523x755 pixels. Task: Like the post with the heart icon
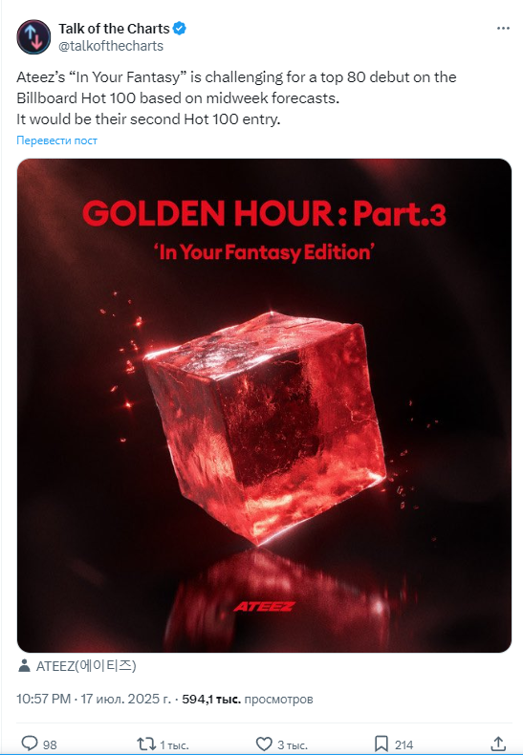pyautogui.click(x=264, y=744)
